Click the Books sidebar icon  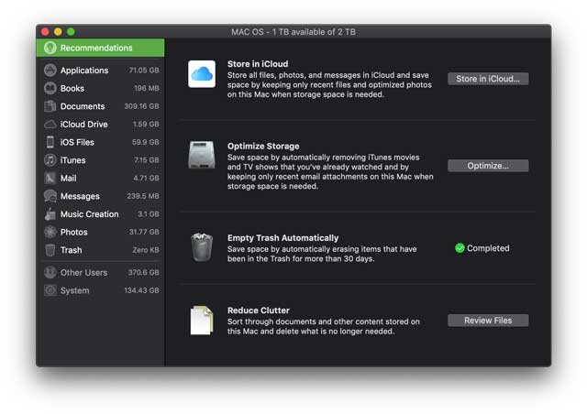[x=50, y=88]
